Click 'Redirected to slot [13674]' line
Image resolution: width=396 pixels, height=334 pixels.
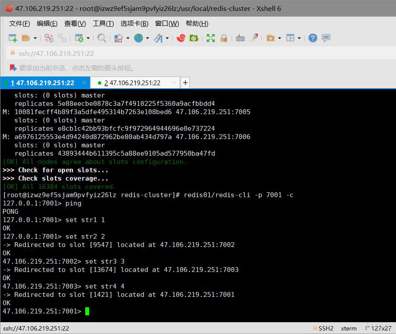121,270
